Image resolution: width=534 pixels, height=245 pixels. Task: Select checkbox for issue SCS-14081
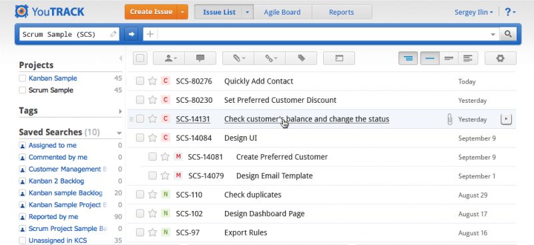152,157
